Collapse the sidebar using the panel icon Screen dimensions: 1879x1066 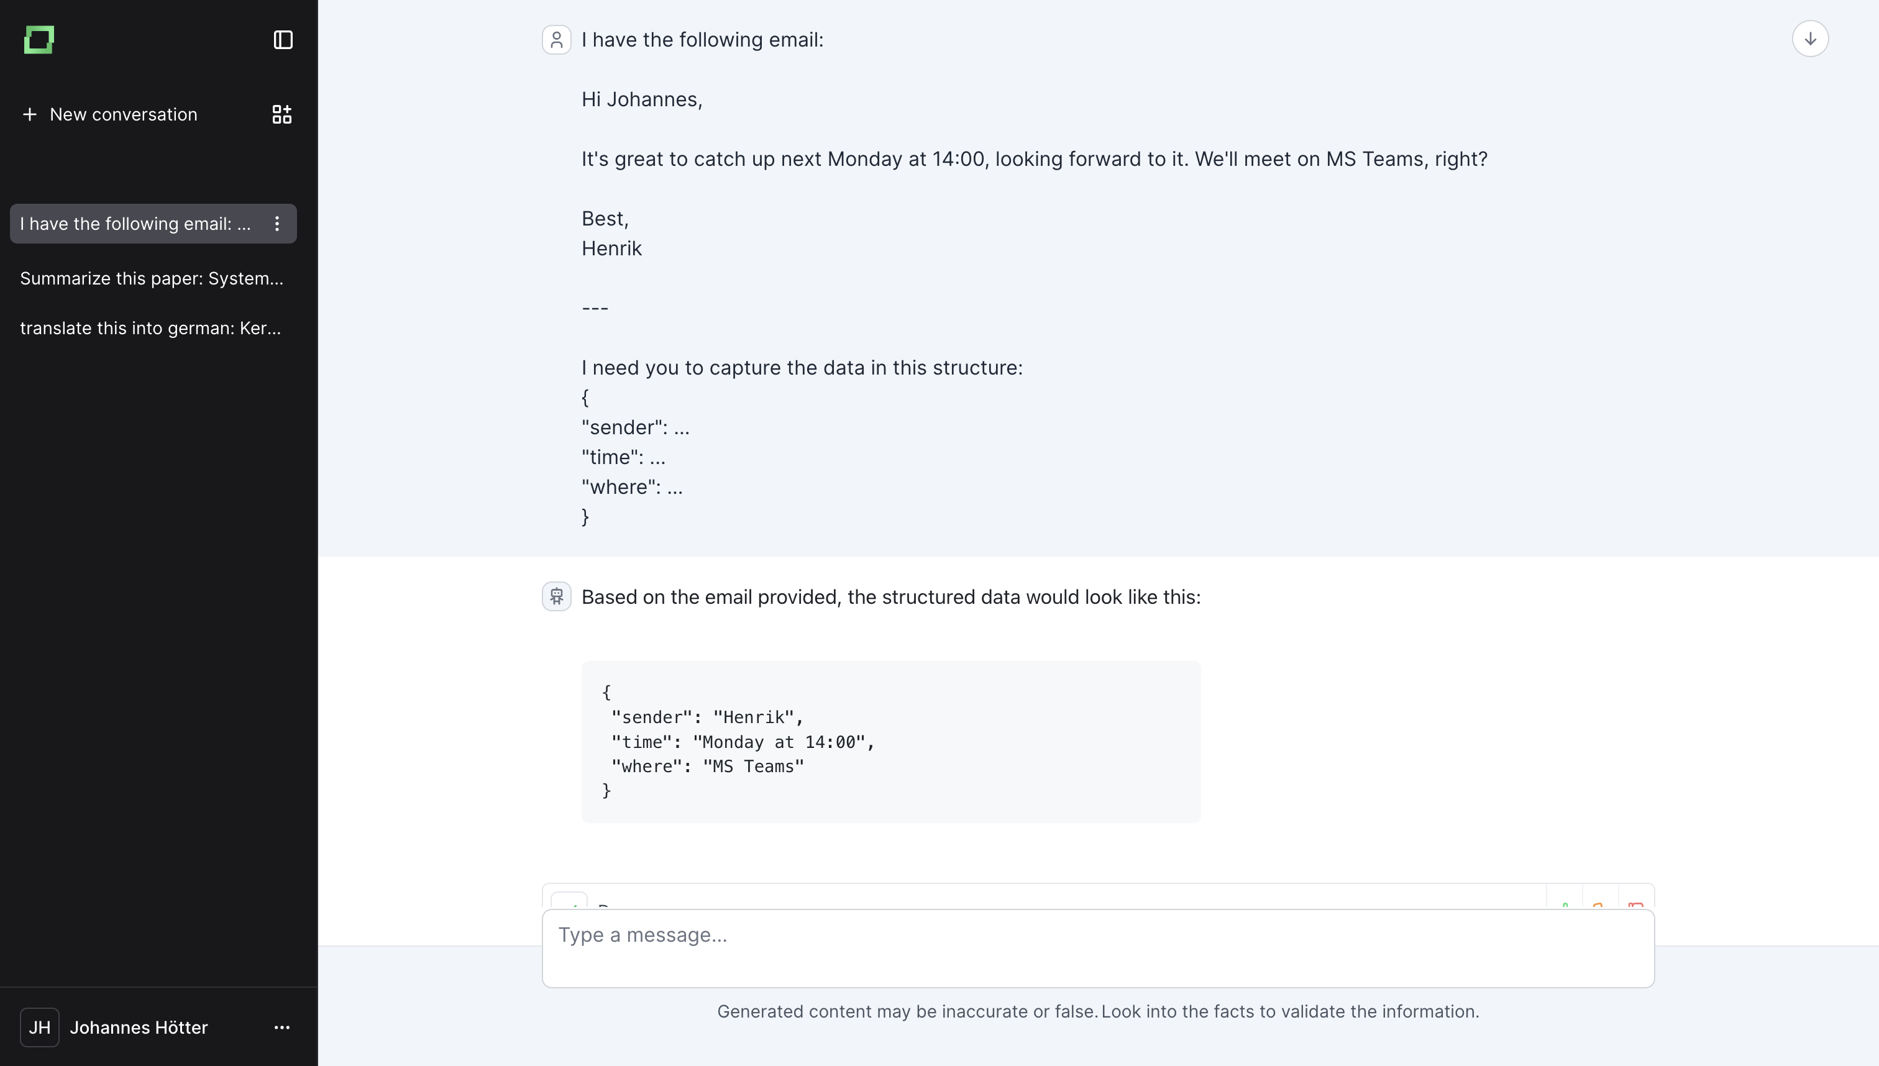[283, 40]
